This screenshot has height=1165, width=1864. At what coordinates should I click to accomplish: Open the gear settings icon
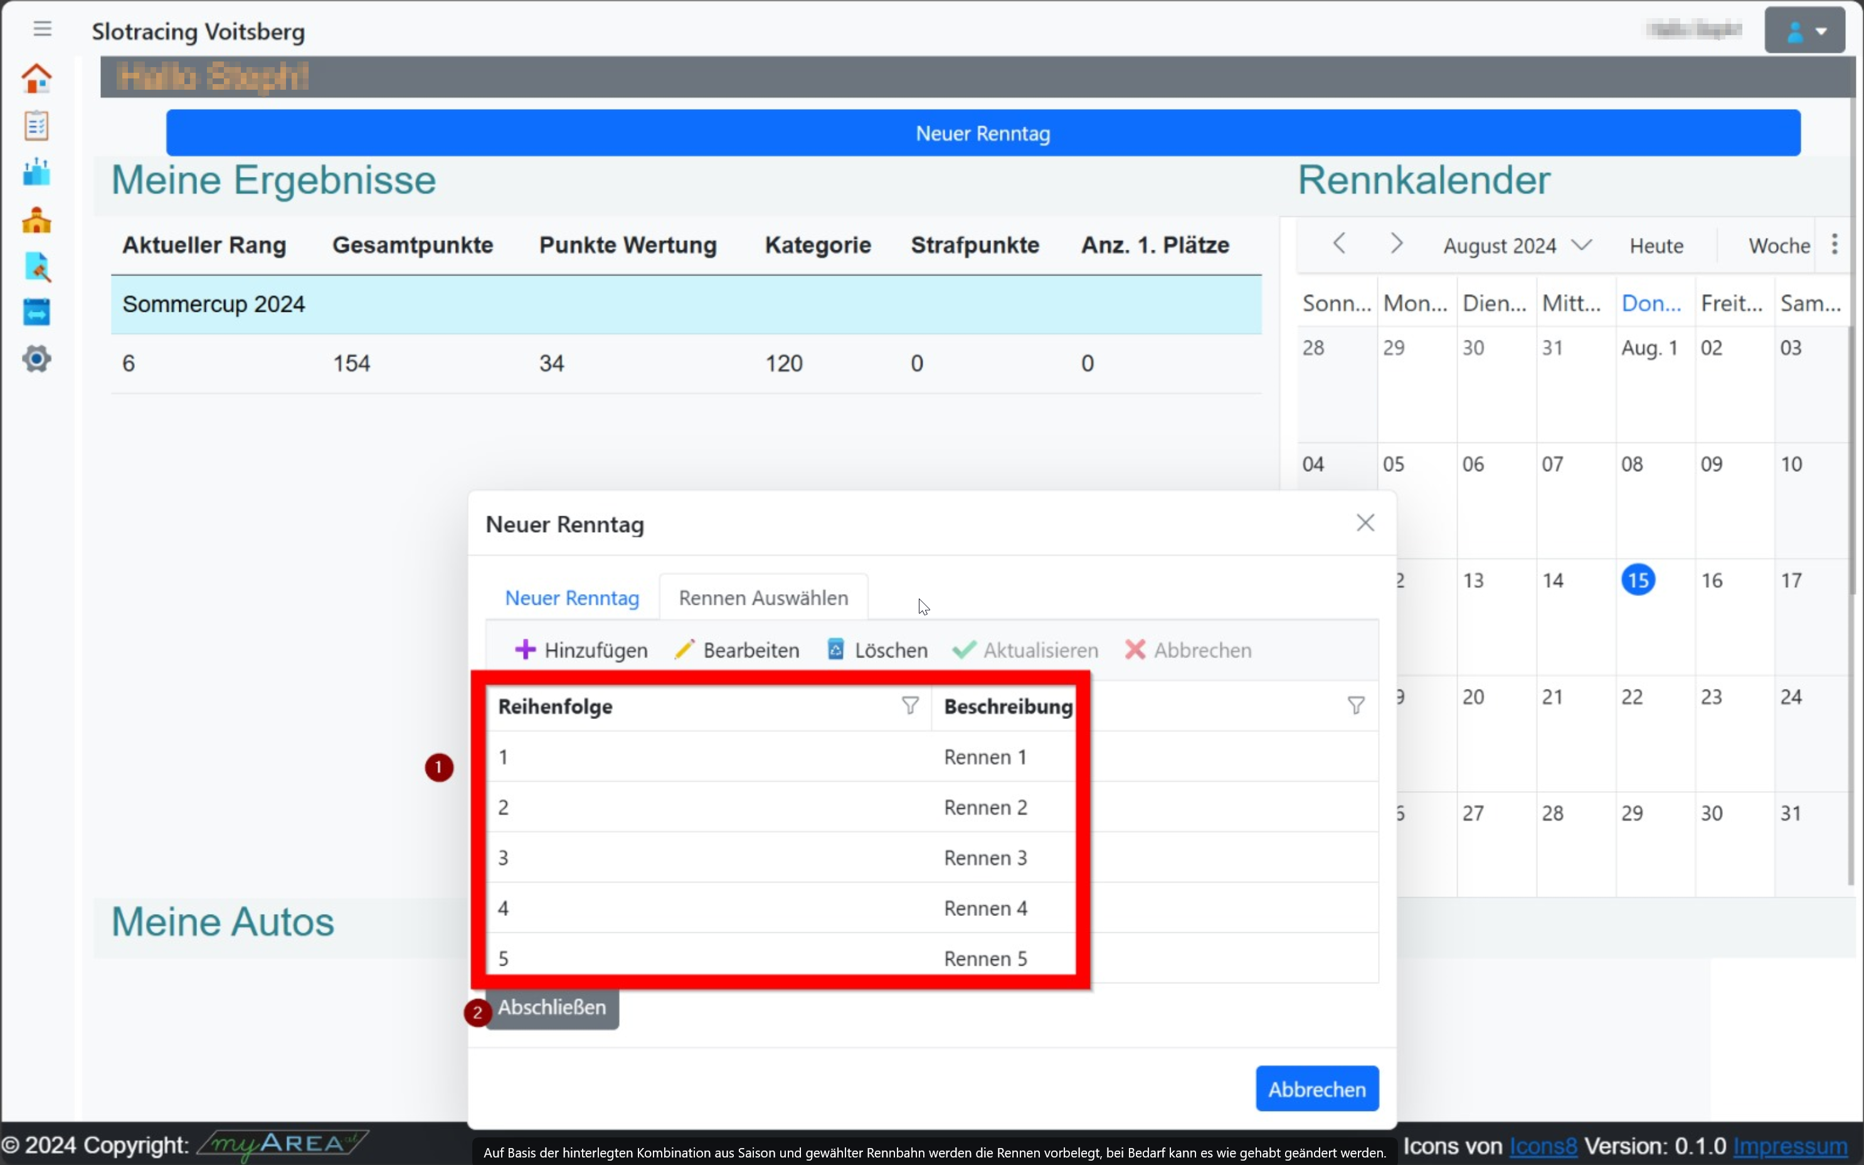(x=36, y=359)
